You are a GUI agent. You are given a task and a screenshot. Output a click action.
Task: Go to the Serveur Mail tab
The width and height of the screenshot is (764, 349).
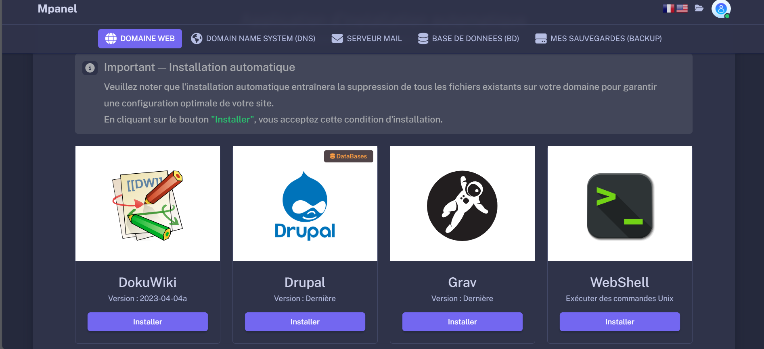click(366, 39)
